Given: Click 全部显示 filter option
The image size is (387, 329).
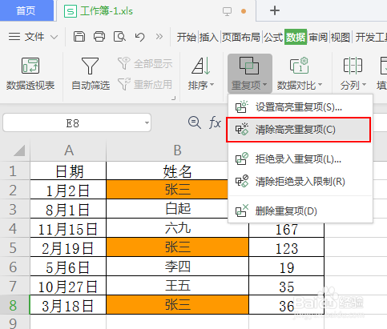Looking at the screenshot, I should click(145, 64).
